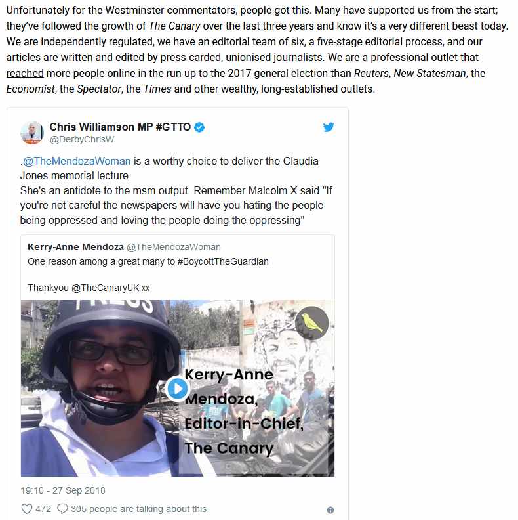Click the 472 likes count
The image size is (518, 520).
tap(43, 509)
